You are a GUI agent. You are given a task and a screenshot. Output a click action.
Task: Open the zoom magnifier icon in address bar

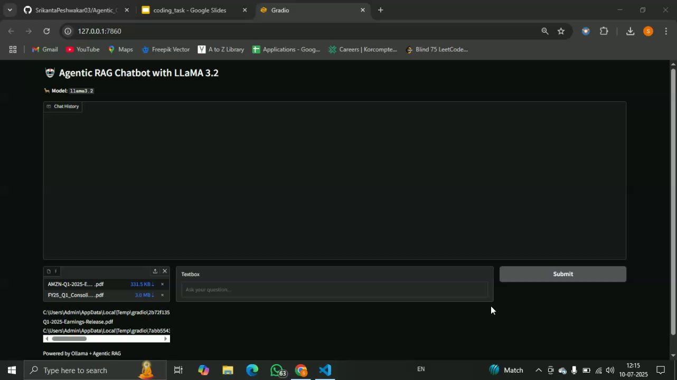(544, 31)
